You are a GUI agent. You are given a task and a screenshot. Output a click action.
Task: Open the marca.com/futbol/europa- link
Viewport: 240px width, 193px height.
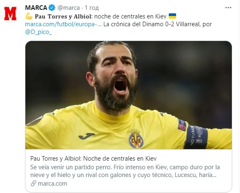pos(63,24)
